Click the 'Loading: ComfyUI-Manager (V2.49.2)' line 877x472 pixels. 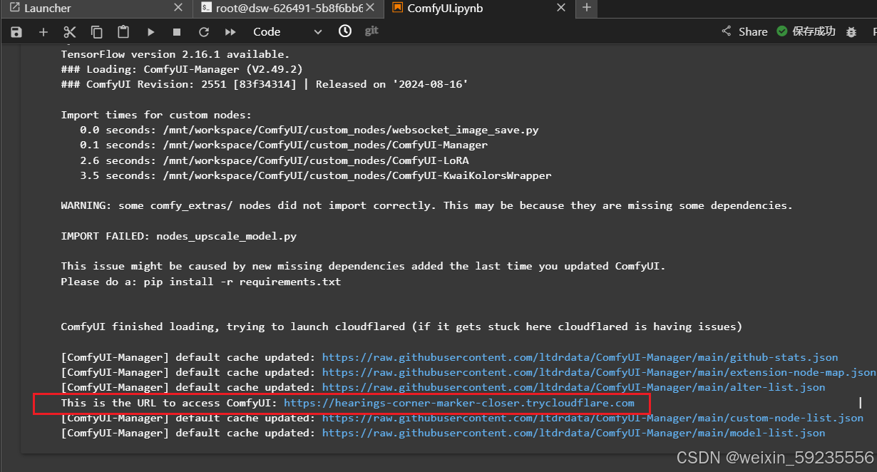coord(182,69)
